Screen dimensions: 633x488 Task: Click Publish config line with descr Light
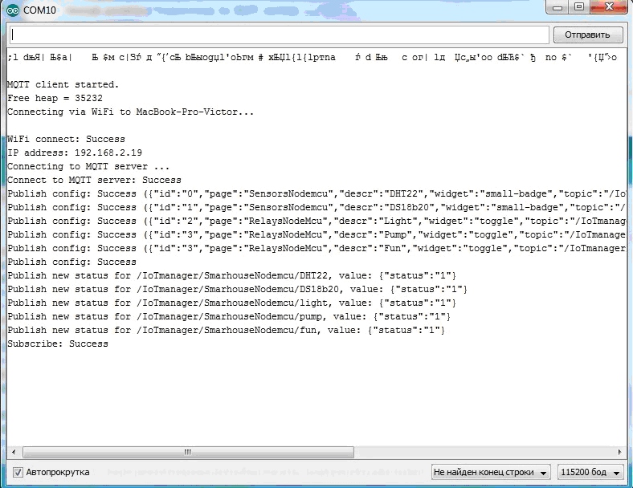(x=316, y=221)
